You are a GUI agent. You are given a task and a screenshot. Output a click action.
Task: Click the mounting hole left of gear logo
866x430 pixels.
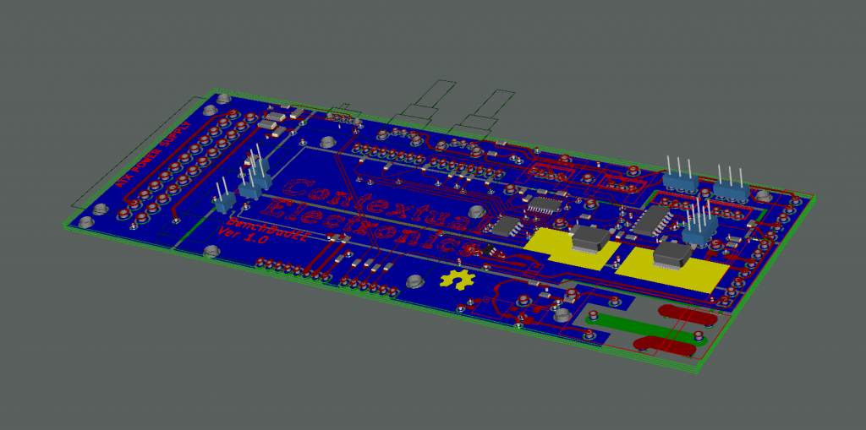pyautogui.click(x=414, y=282)
